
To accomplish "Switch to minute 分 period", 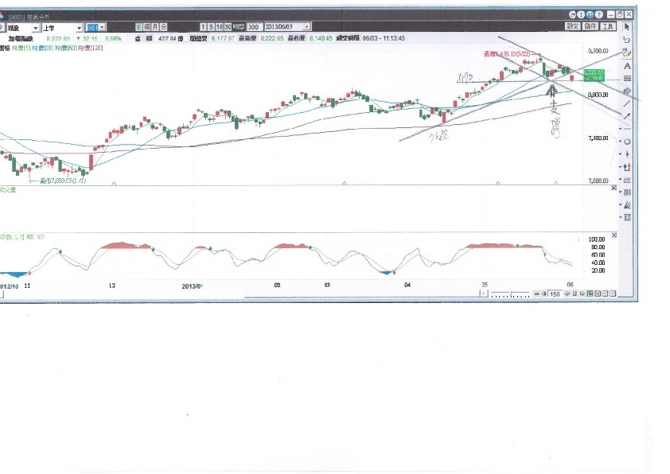I will 163,27.
